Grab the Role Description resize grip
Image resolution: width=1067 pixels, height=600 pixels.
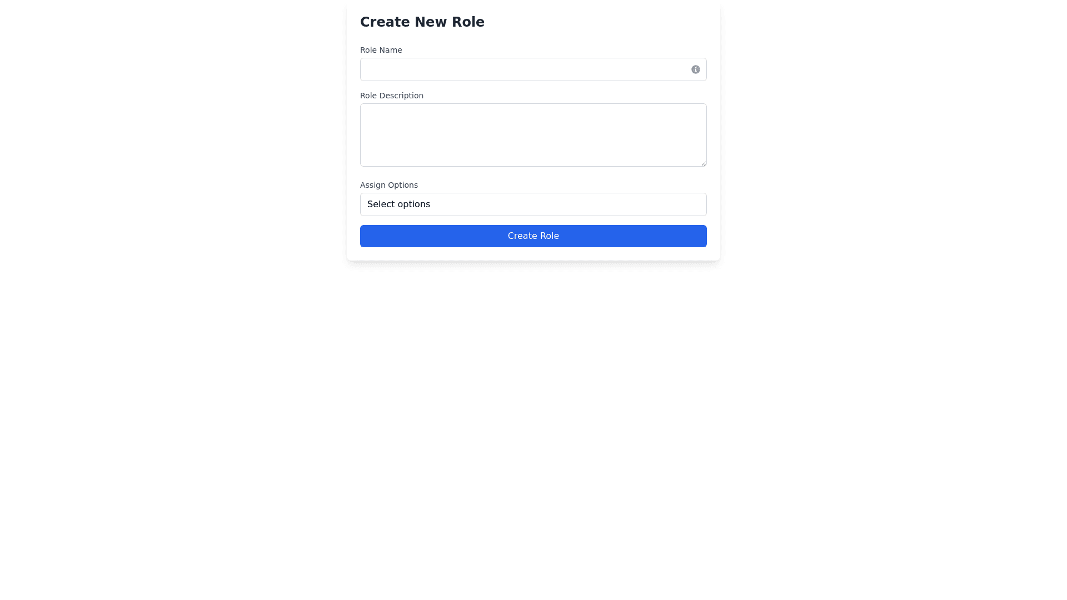tap(704, 163)
